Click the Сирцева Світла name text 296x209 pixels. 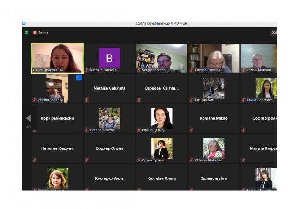click(x=161, y=88)
